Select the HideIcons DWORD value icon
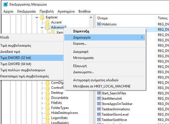 pyautogui.click(x=99, y=24)
